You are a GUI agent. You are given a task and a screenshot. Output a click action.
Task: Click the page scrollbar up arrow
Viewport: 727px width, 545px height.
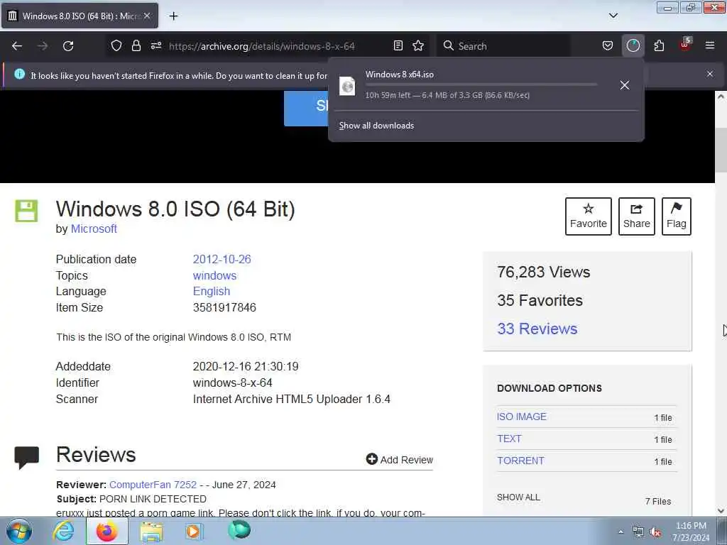(x=721, y=97)
